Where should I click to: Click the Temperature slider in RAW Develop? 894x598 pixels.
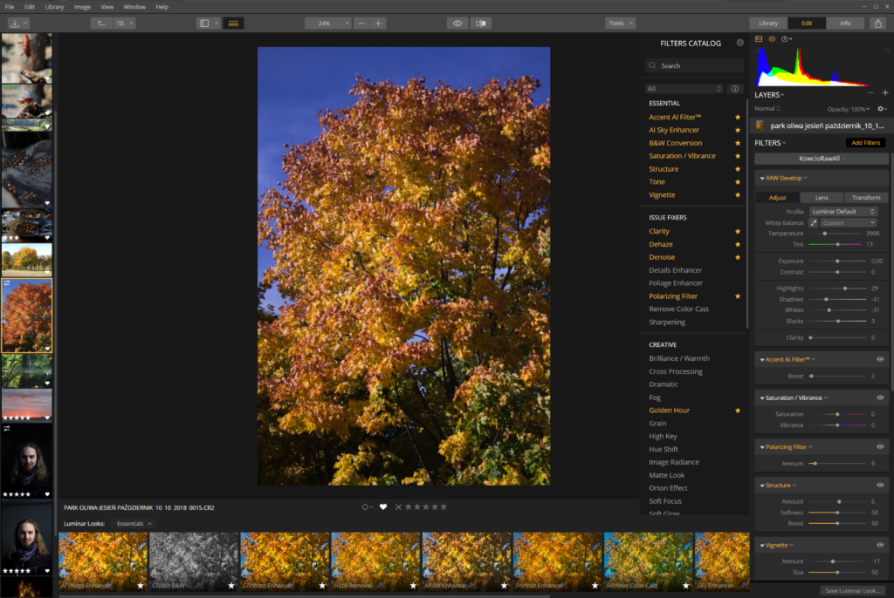837,234
